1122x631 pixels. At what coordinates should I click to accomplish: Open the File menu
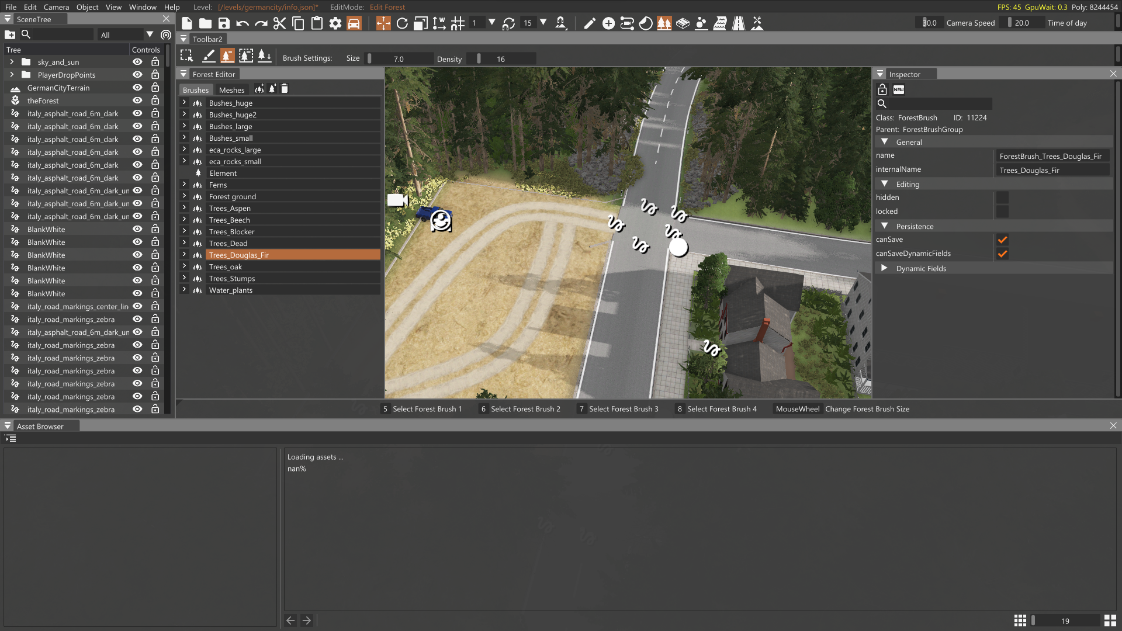[11, 7]
